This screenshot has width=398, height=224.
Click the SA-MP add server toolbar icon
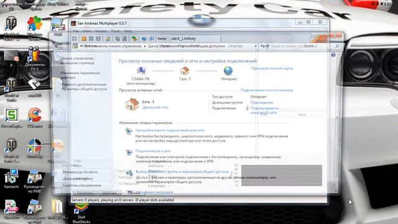[x=108, y=39]
